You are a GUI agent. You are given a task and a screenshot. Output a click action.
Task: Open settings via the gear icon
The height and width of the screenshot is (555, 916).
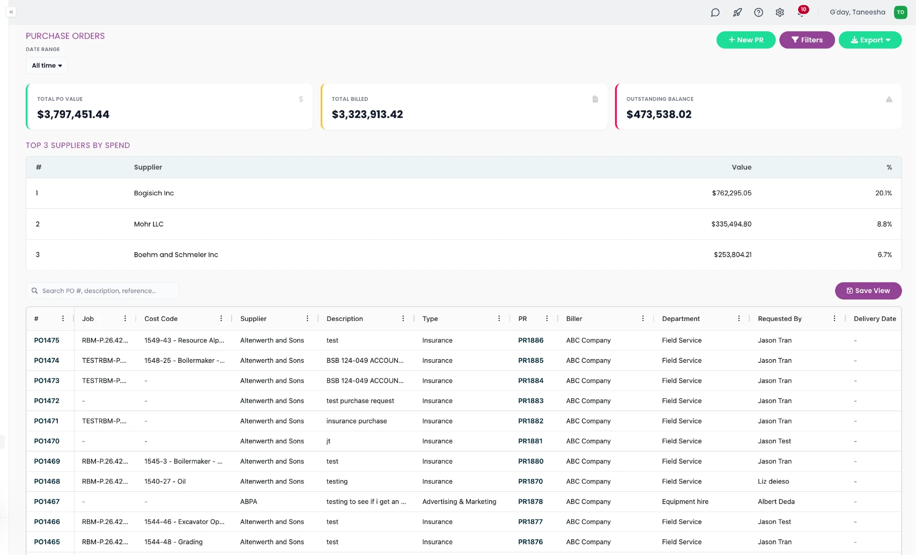(780, 12)
